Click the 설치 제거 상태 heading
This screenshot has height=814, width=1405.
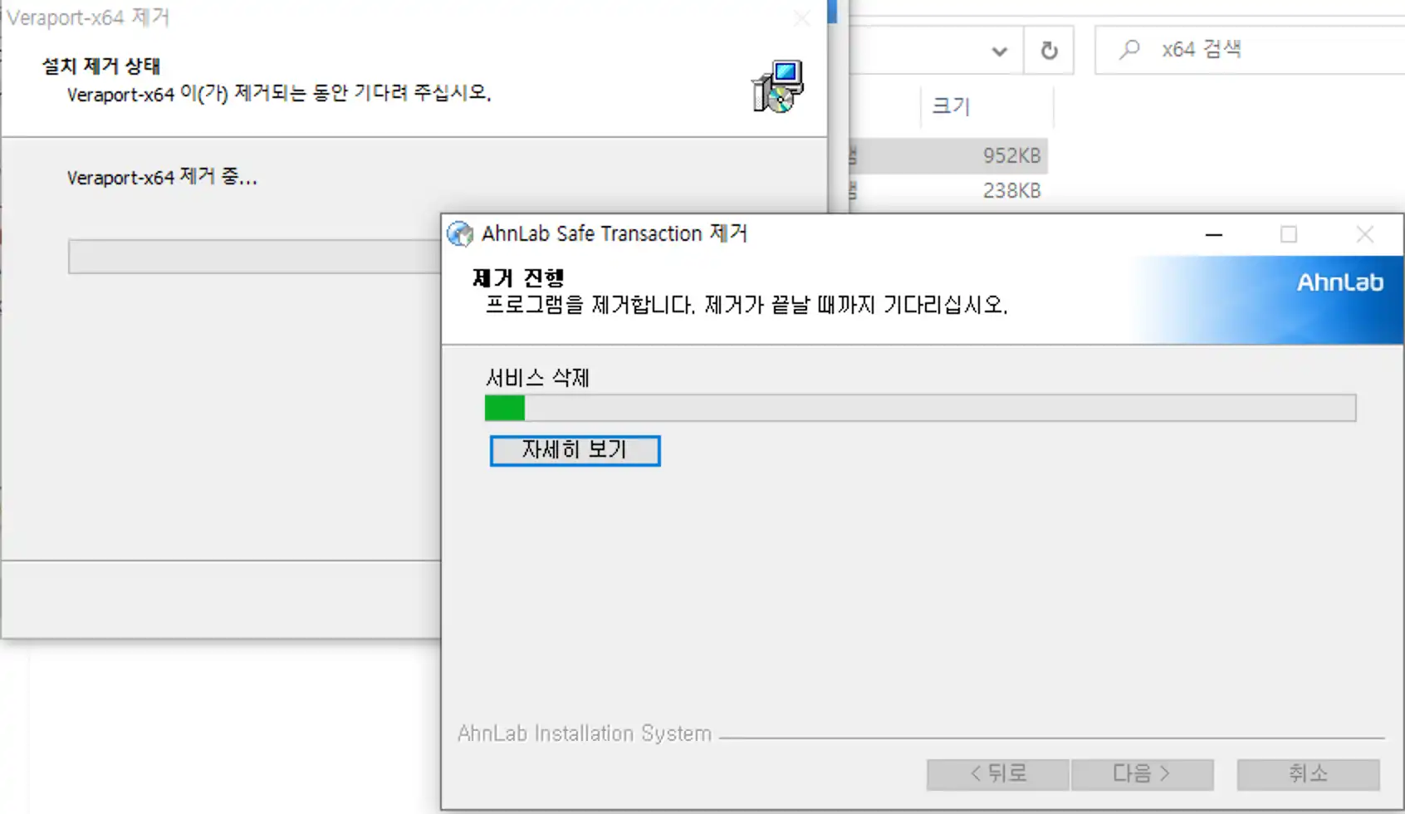pyautogui.click(x=100, y=66)
